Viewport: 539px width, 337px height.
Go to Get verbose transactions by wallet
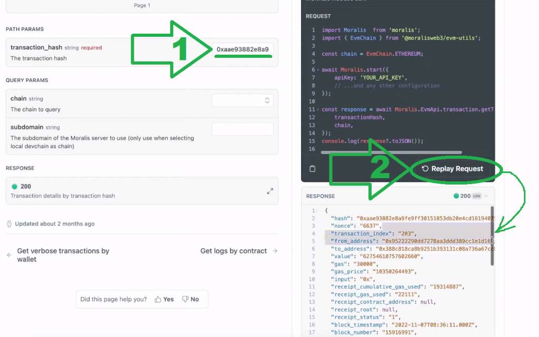coord(63,255)
